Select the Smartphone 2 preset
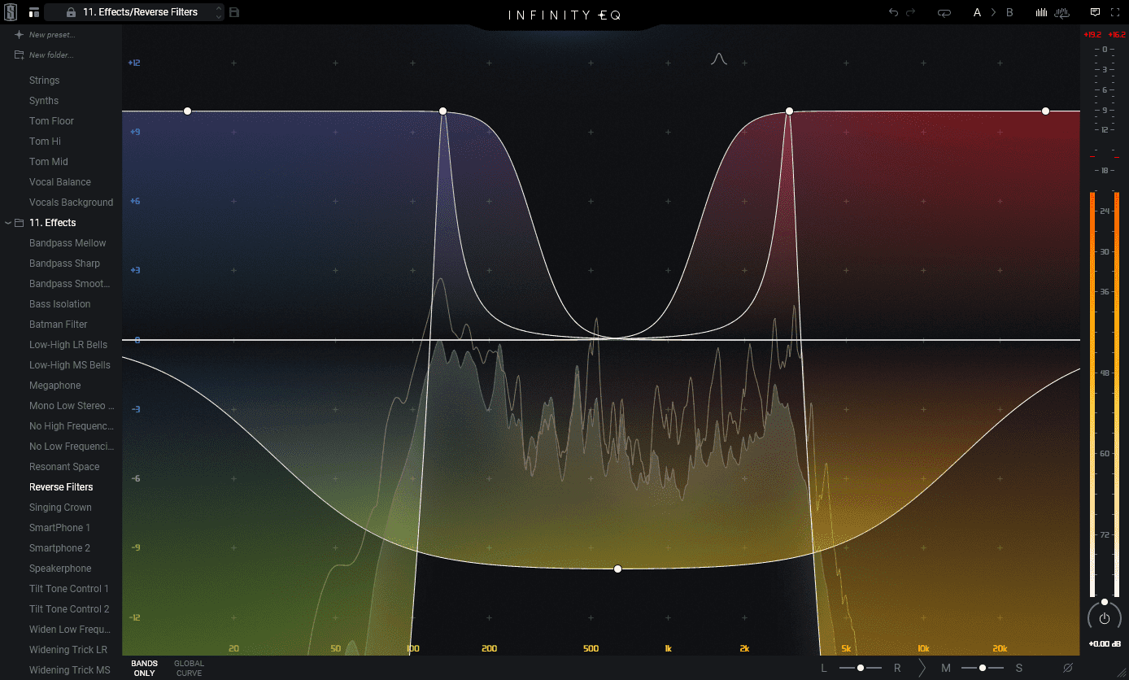This screenshot has height=680, width=1129. click(x=59, y=548)
